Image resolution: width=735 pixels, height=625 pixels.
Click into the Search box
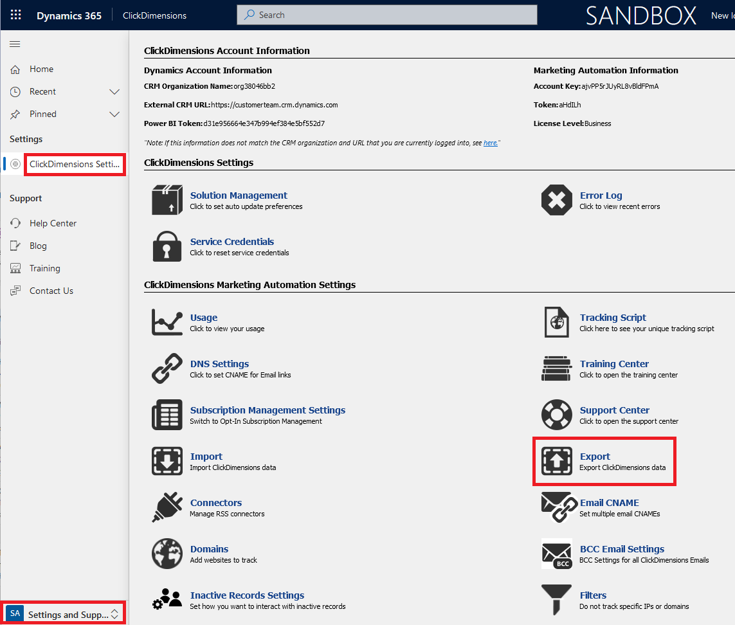[x=386, y=15]
